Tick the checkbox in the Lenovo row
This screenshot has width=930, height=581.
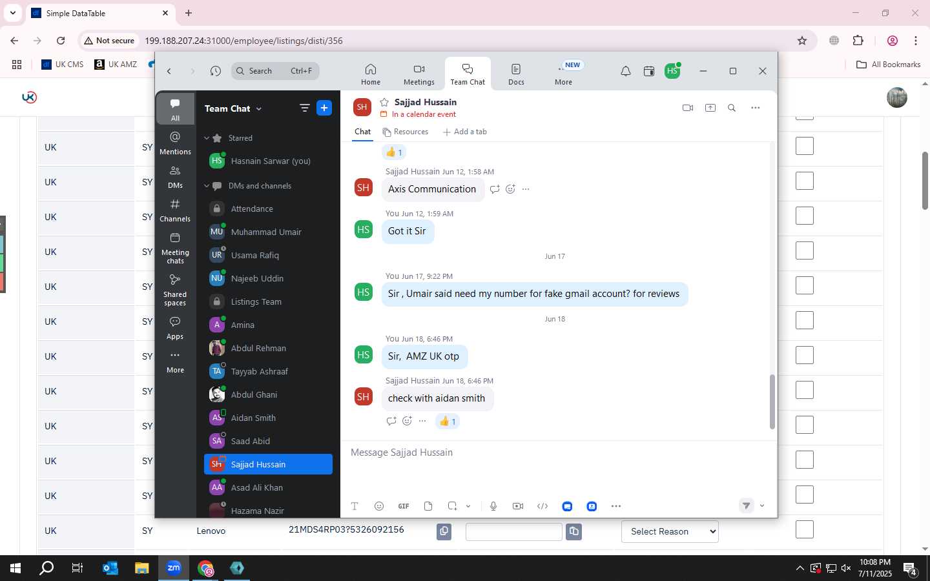[805, 529]
